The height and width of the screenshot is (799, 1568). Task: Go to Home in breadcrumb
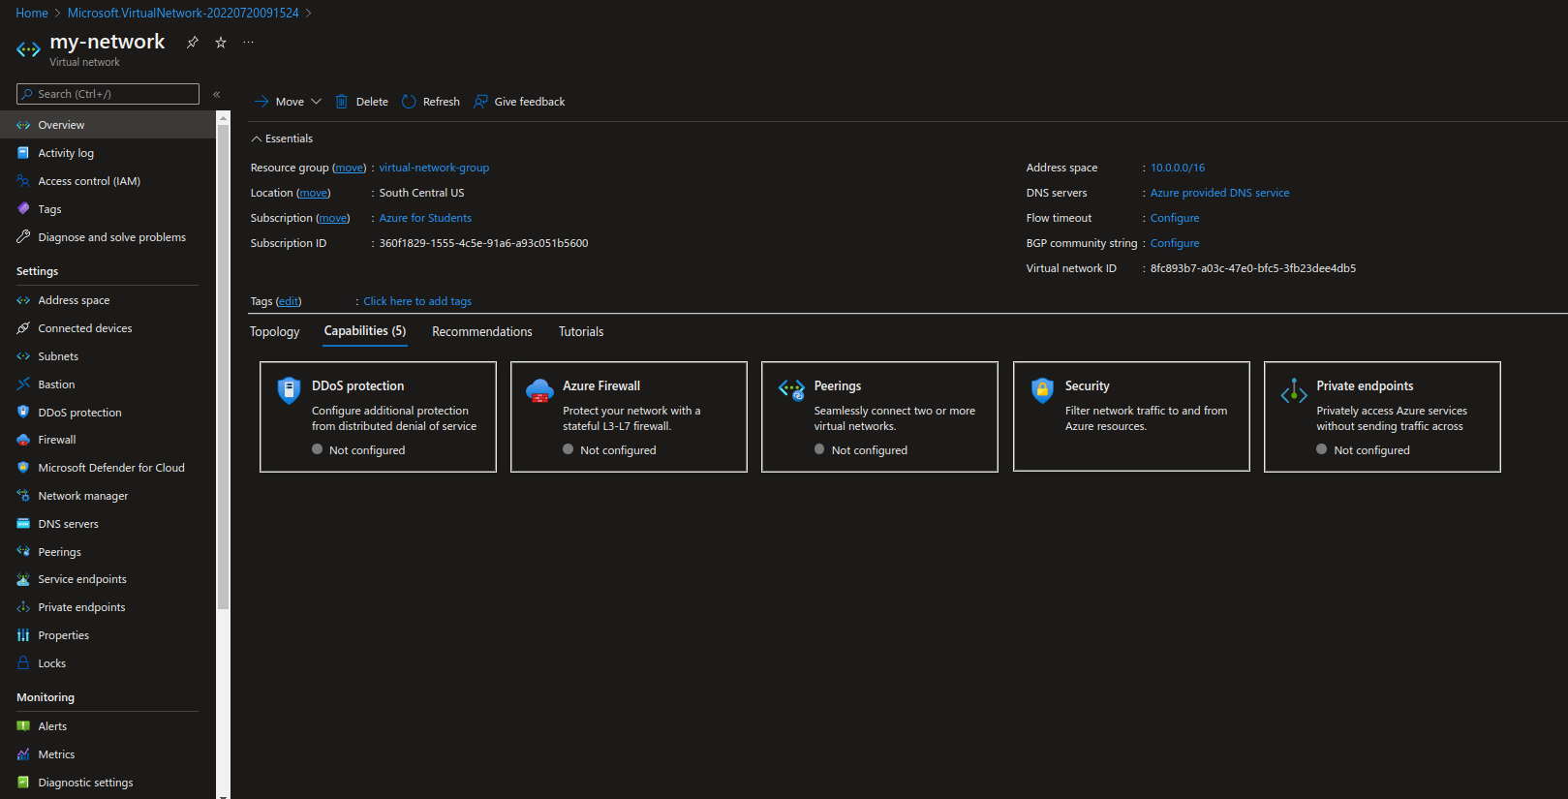[x=32, y=13]
